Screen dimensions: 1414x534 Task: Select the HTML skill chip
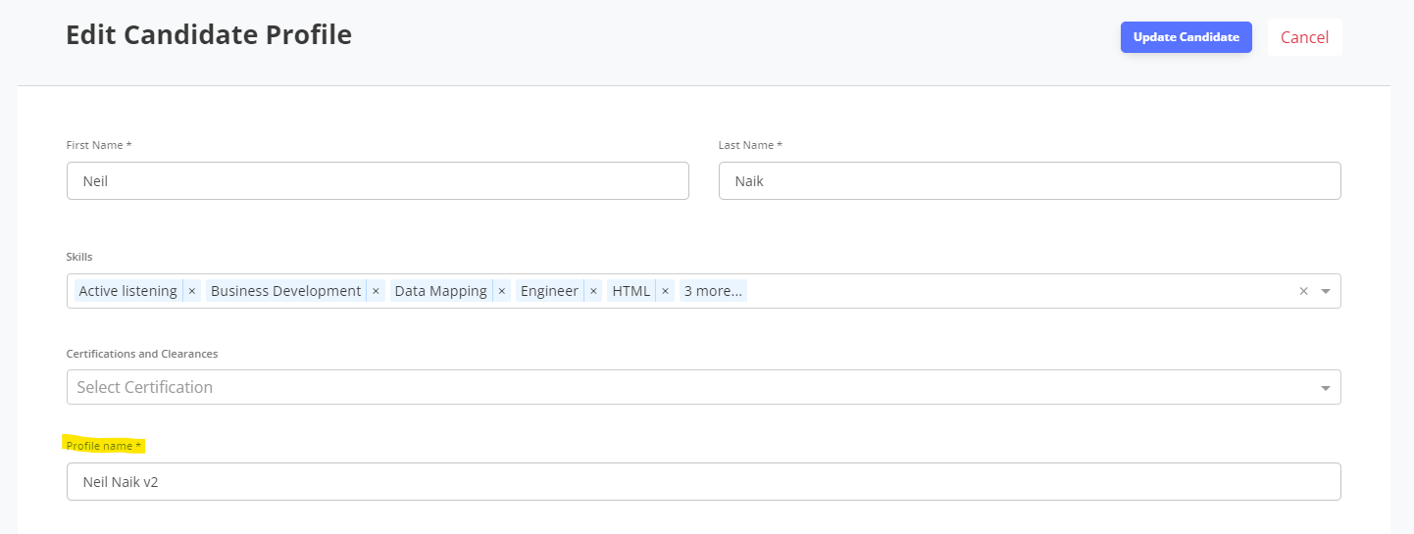pyautogui.click(x=631, y=291)
